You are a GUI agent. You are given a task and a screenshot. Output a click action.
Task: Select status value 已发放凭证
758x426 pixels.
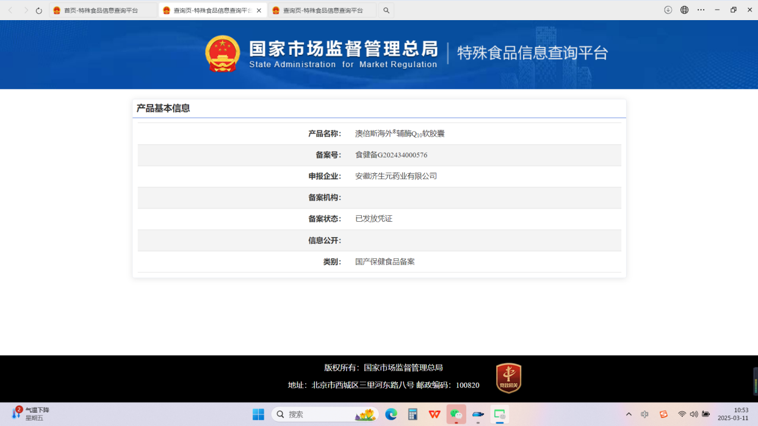(x=374, y=219)
